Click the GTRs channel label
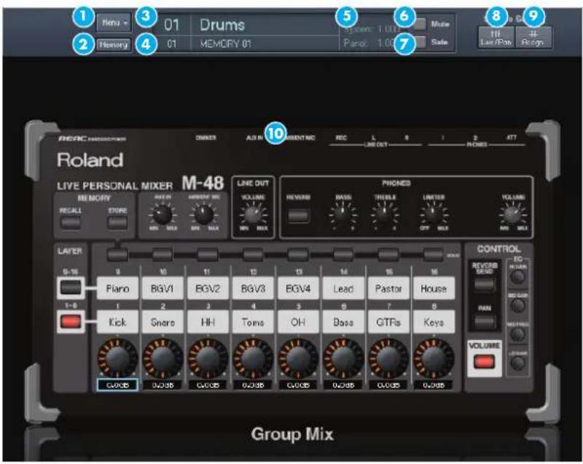Viewport: 583px width, 464px height. point(388,322)
